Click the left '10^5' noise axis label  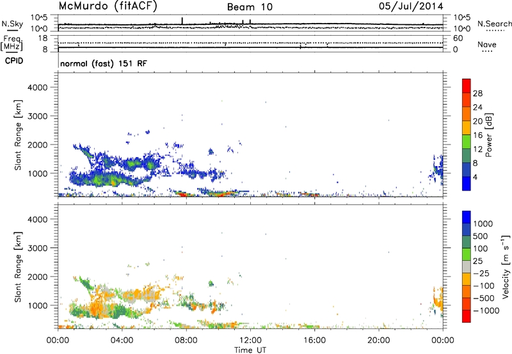[39, 18]
